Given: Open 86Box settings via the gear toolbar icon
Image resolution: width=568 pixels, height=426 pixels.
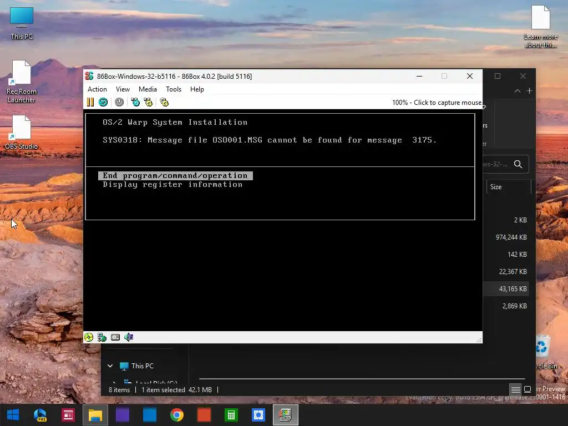Looking at the screenshot, I should point(164,102).
